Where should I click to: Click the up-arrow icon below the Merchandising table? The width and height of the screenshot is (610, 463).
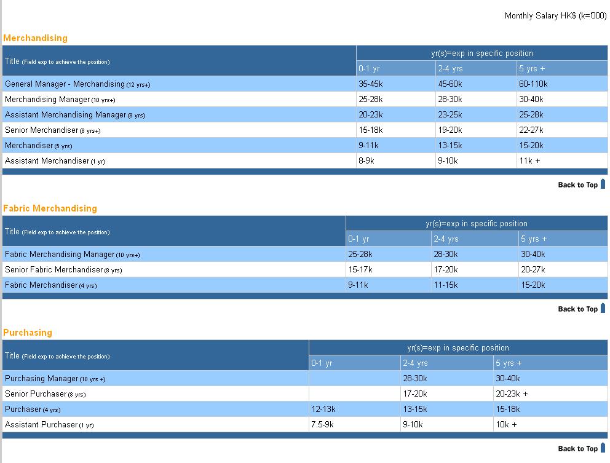[x=603, y=184]
